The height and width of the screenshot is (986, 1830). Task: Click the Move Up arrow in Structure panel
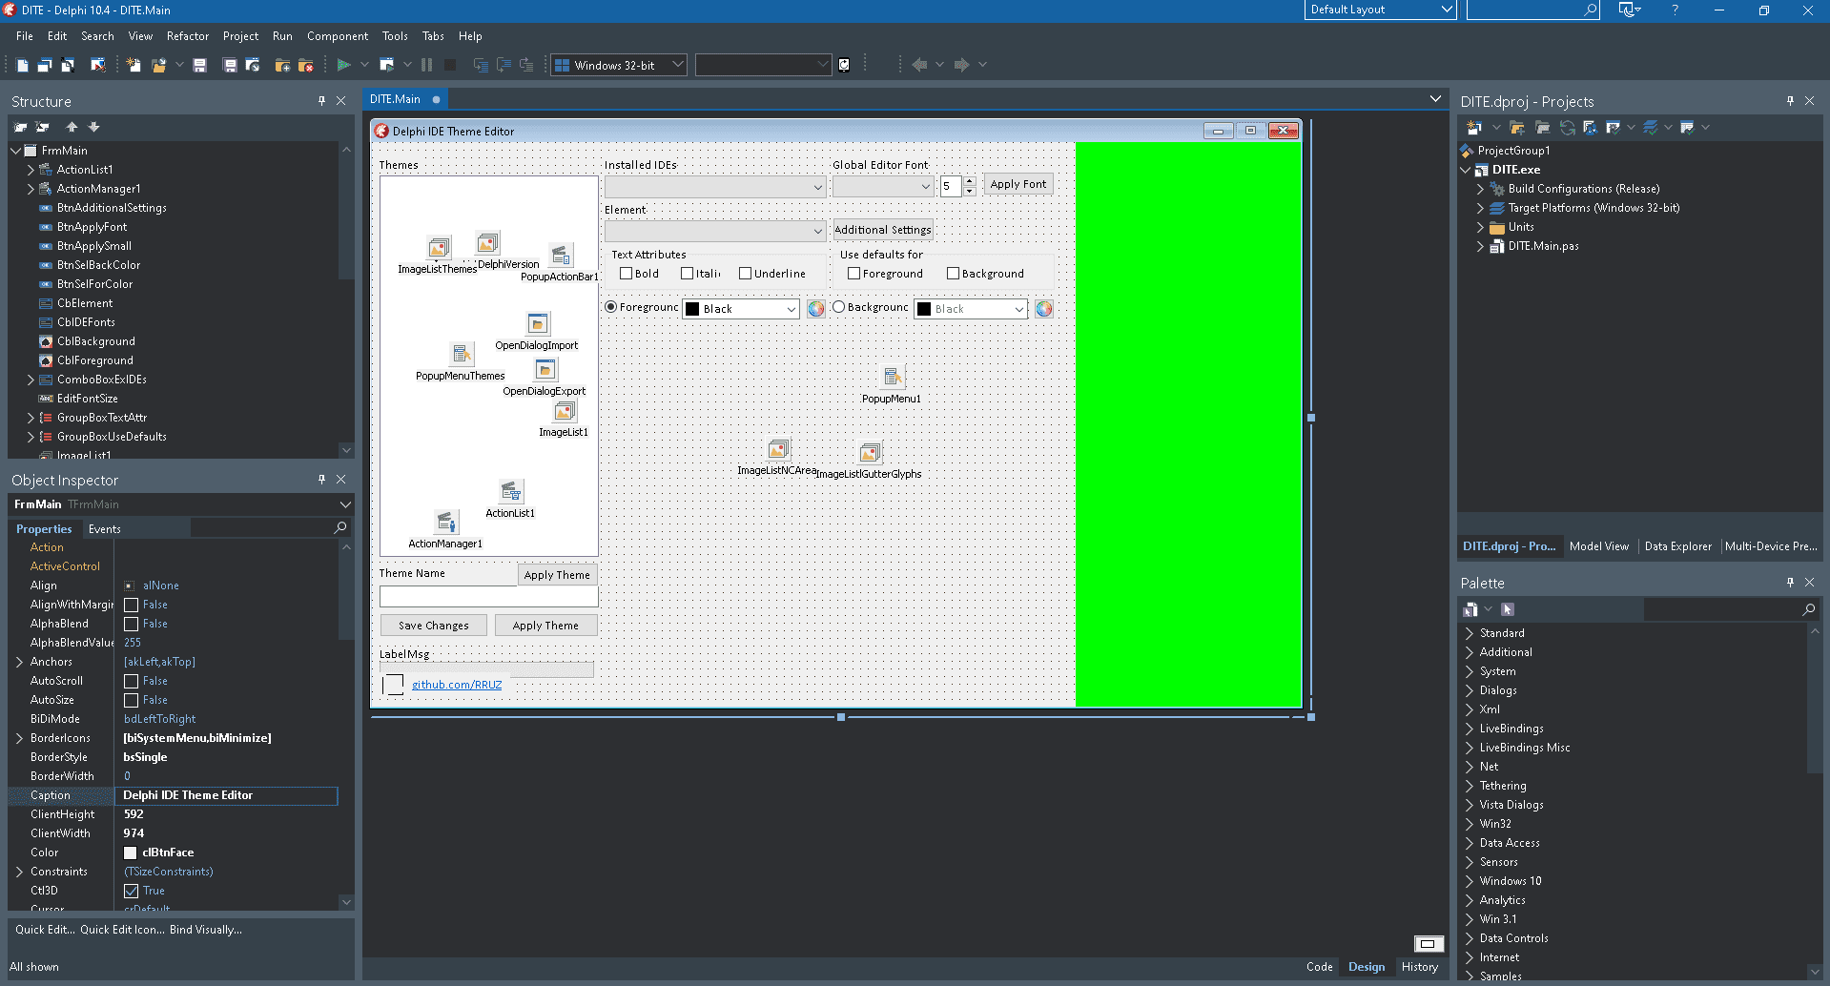pos(72,127)
